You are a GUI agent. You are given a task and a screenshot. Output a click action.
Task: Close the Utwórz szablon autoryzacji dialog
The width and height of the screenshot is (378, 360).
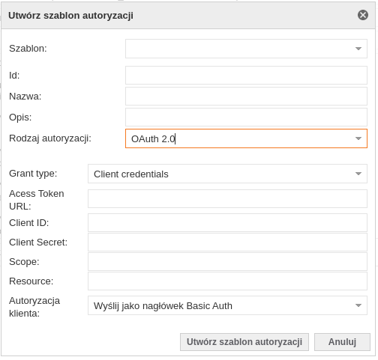pos(362,15)
